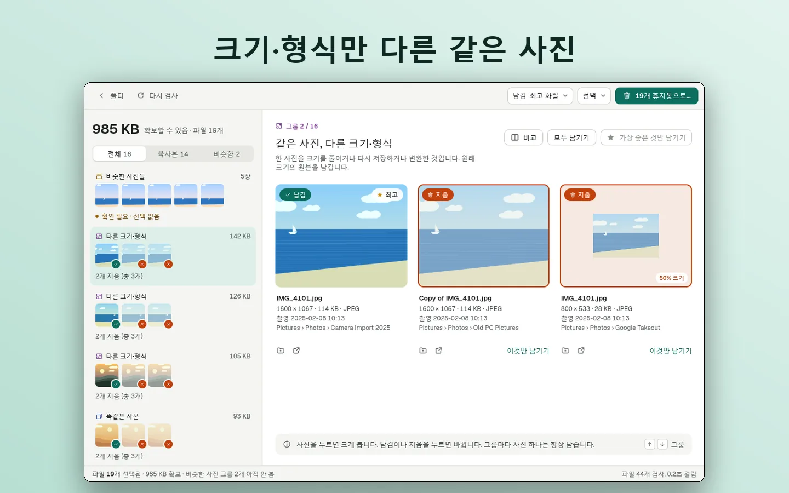Go to next group with down arrow
Screen dimensions: 789x493
coord(662,444)
